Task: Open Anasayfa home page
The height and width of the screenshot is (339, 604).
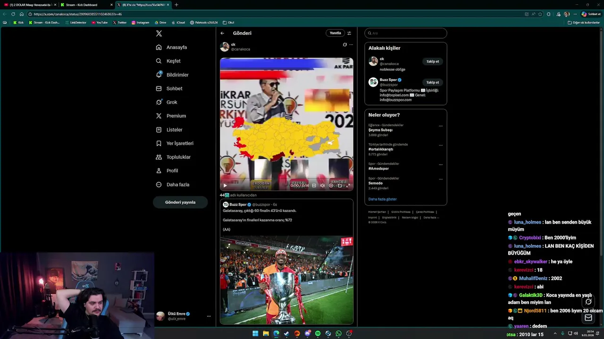Action: click(x=172, y=47)
